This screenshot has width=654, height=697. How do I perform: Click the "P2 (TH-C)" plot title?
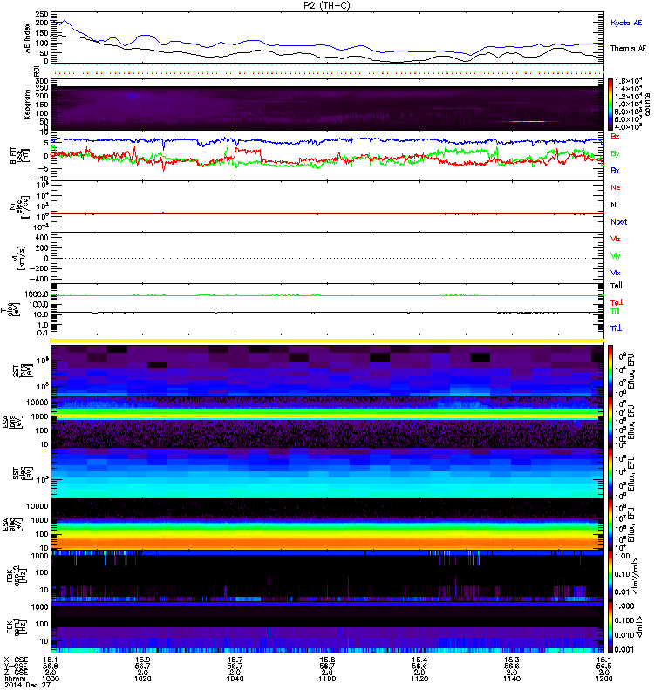pos(327,5)
